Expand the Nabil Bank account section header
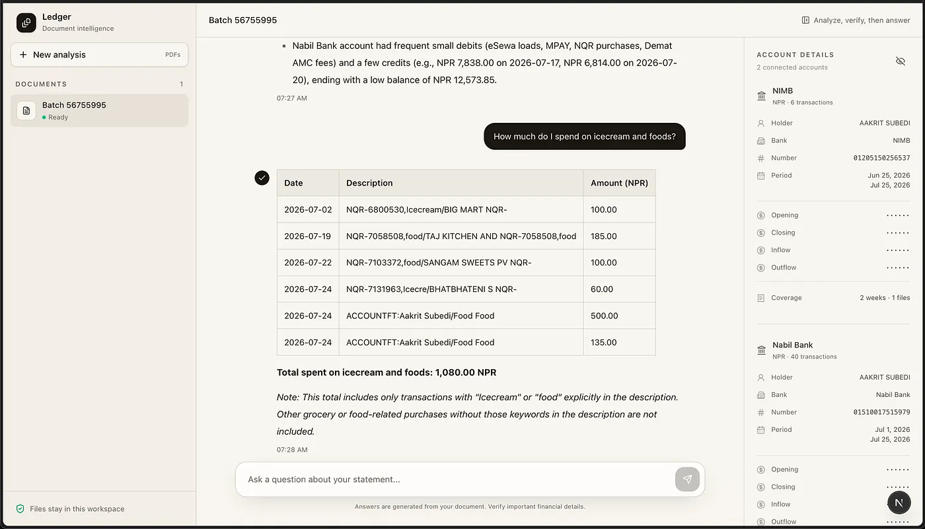This screenshot has width=925, height=529. (x=833, y=350)
